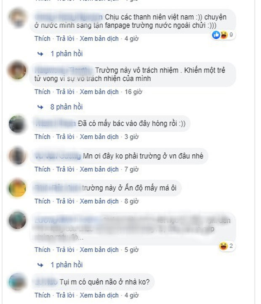Reply to the 'trường này ở Ấn độ' comment
Viewport: 261px width, 304px height.
[x=65, y=201]
